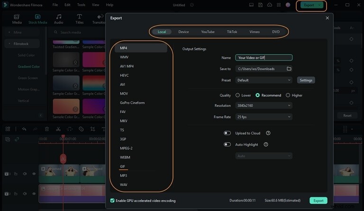Click the Reset button in properties panel
This screenshot has width=364, height=211.
click(x=347, y=115)
